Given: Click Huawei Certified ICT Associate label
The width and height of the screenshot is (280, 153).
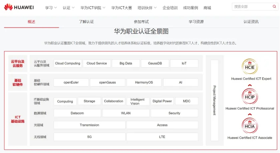Looking at the screenshot, I should 250,138.
